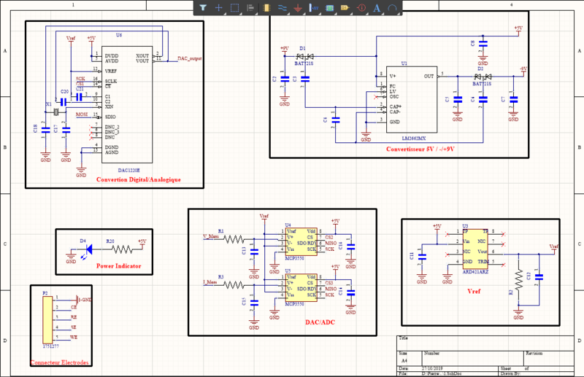Click the 'Convertisseur 5V / -/+9V' label
This screenshot has width=584, height=377.
[420, 149]
